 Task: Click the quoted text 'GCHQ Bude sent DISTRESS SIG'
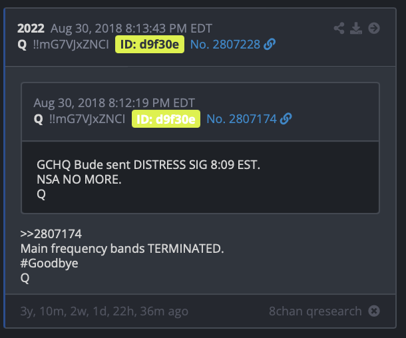pos(122,164)
